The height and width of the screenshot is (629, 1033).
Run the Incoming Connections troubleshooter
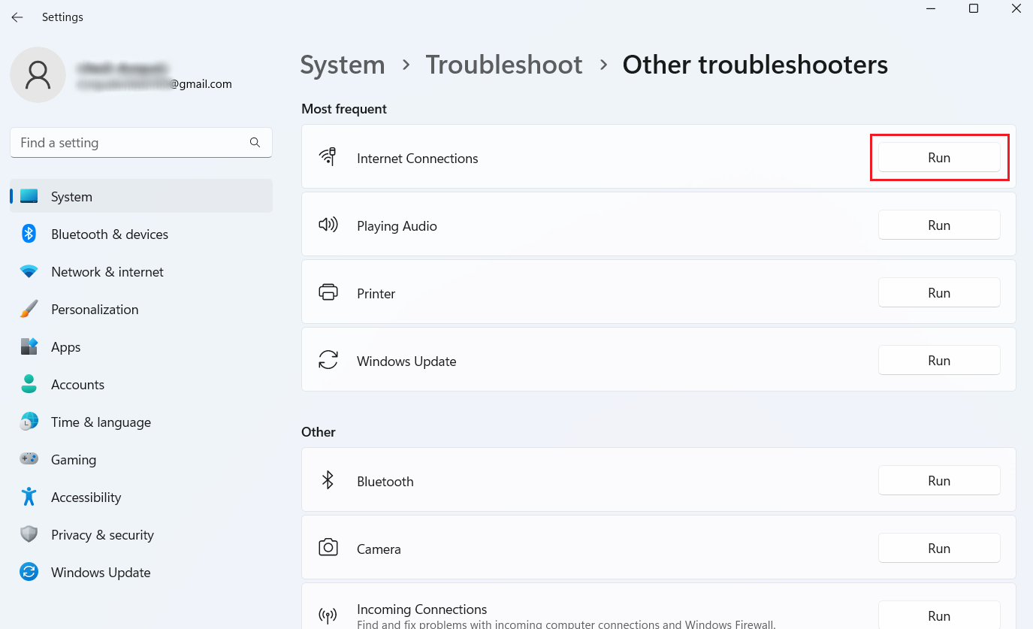pyautogui.click(x=939, y=615)
